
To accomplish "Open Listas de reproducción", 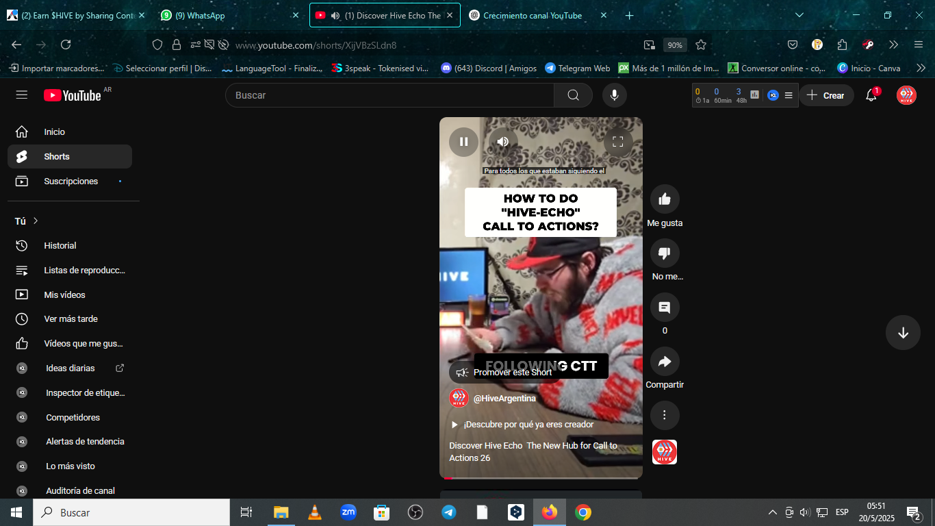I will click(x=70, y=271).
